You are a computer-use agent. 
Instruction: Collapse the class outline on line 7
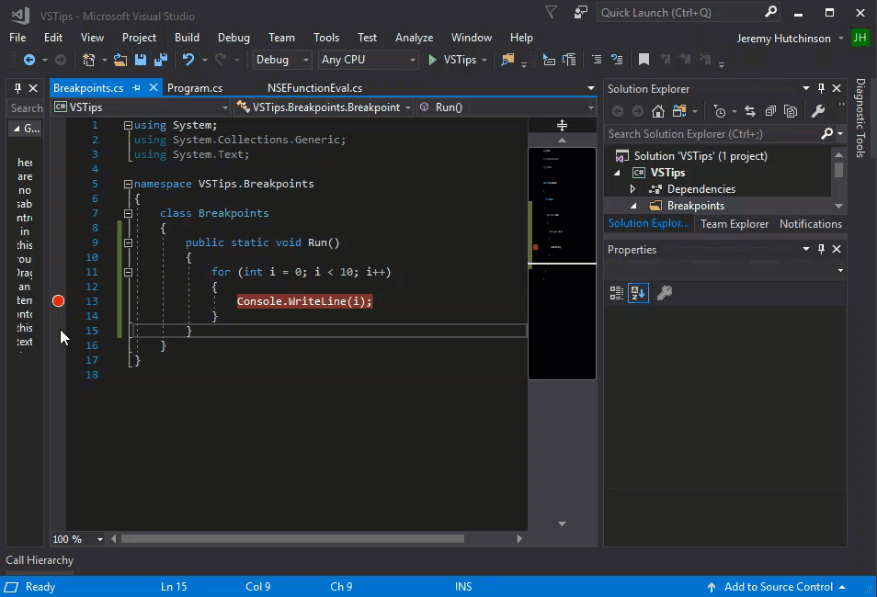pyautogui.click(x=128, y=213)
